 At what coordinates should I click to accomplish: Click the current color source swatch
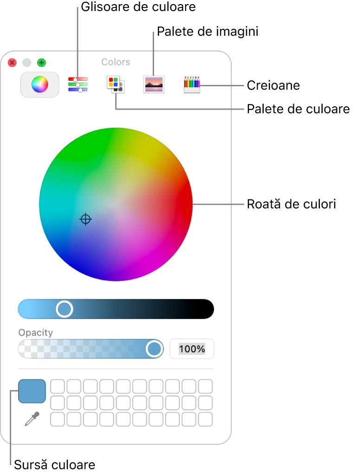(x=32, y=391)
